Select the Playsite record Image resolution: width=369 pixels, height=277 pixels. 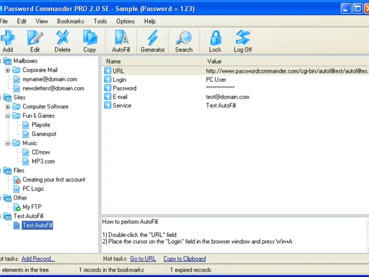tap(41, 125)
